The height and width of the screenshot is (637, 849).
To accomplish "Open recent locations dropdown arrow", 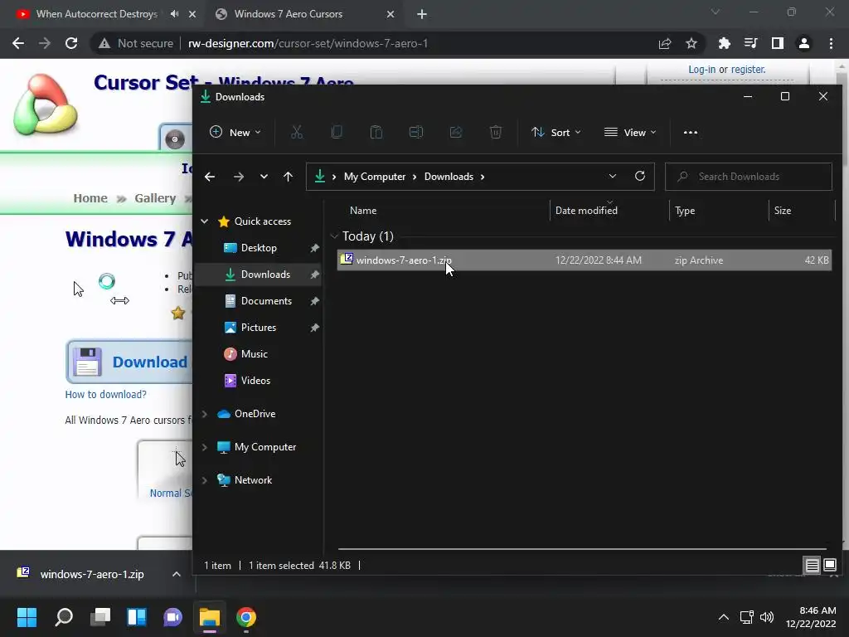I will tap(264, 177).
